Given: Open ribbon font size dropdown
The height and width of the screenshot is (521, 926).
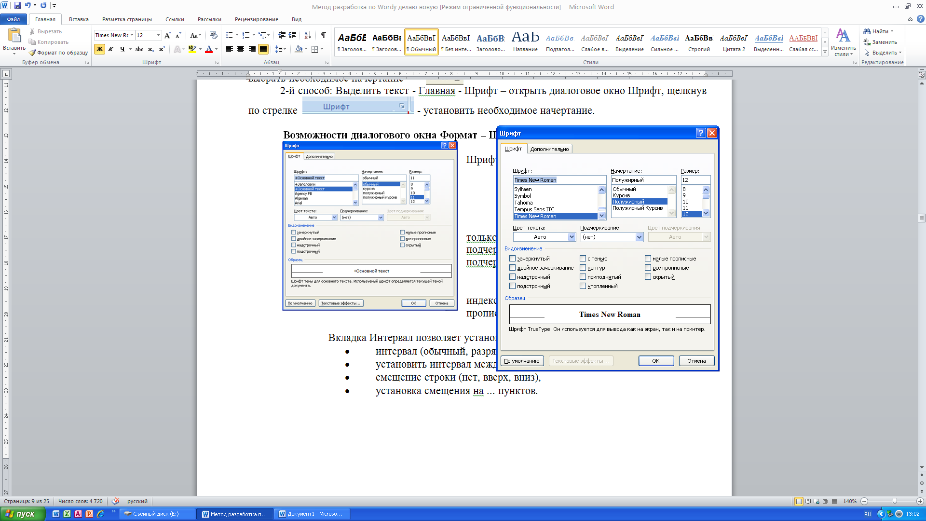Looking at the screenshot, I should click(x=158, y=35).
